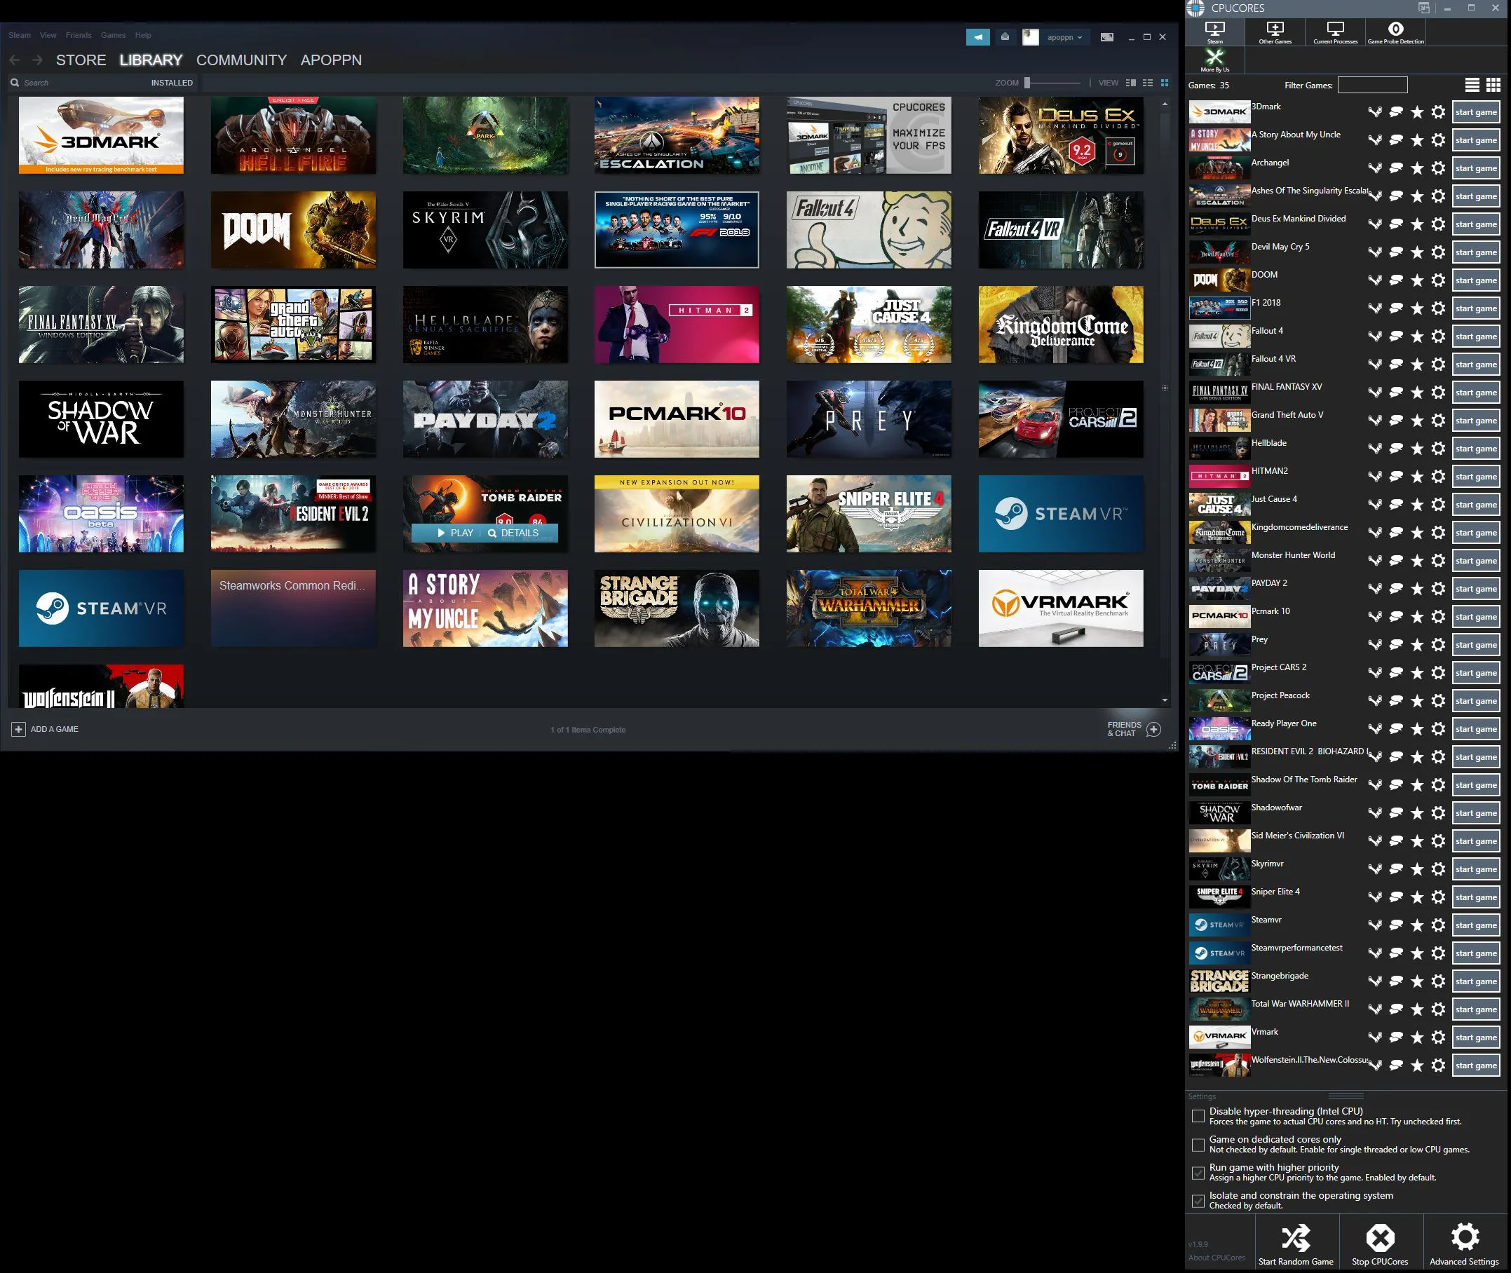1511x1273 pixels.
Task: Click the Friends & Chat plus icon
Action: pos(1153,729)
